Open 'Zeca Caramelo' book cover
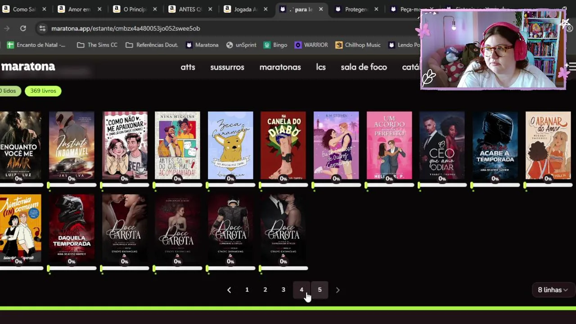Viewport: 576px width, 324px height. 230,145
